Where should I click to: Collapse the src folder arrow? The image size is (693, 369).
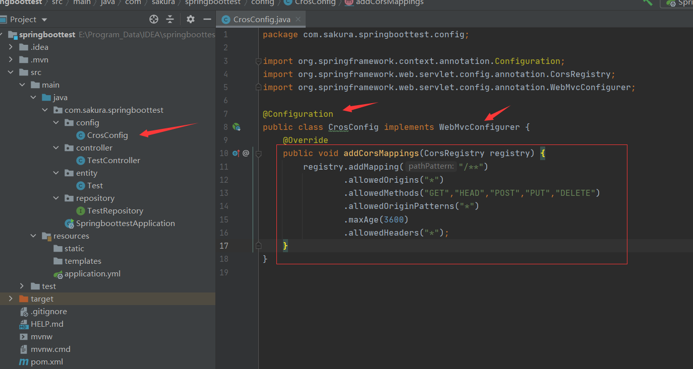coord(11,72)
